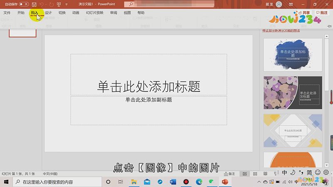Open the 文件 (File) menu

7,13
